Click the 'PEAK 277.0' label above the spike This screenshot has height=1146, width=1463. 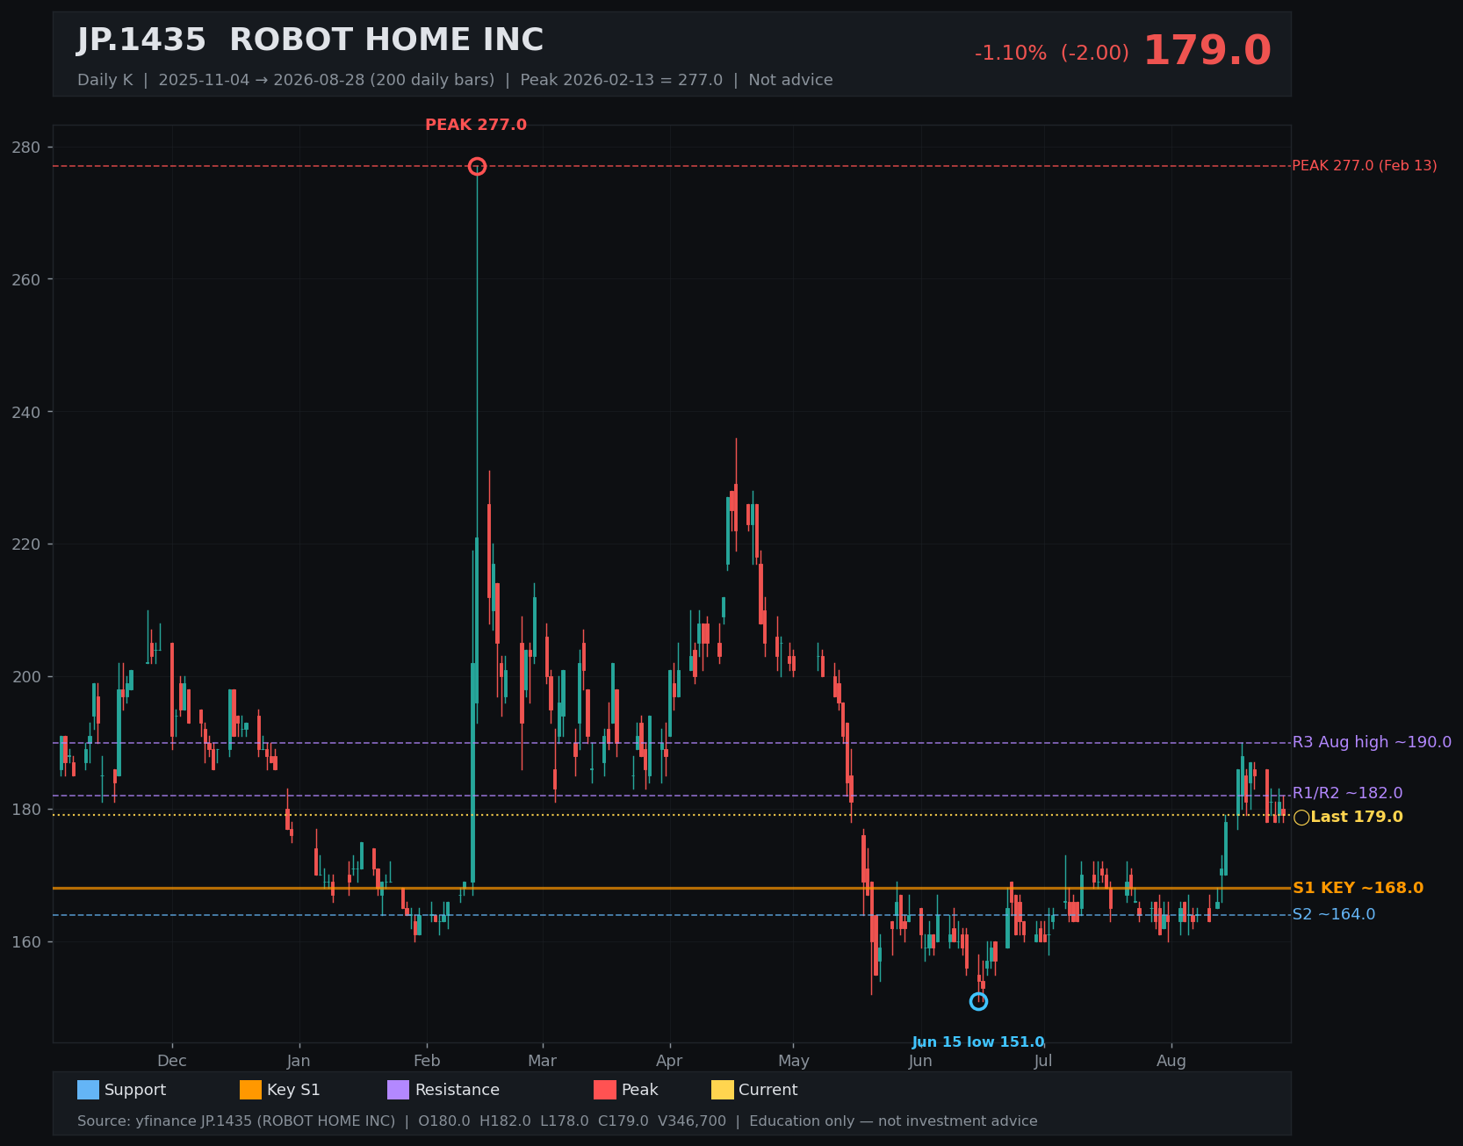476,125
